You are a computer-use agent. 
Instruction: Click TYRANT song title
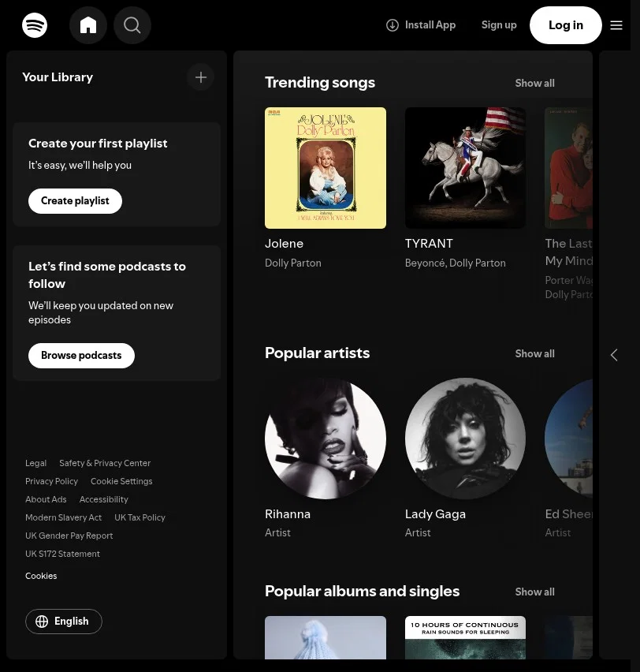pos(429,244)
